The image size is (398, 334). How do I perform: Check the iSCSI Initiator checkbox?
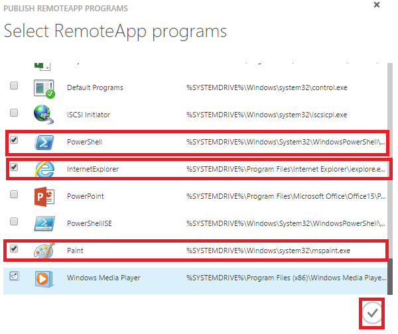(14, 113)
